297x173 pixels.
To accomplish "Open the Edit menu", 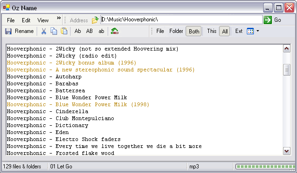I will pyautogui.click(x=26, y=20).
